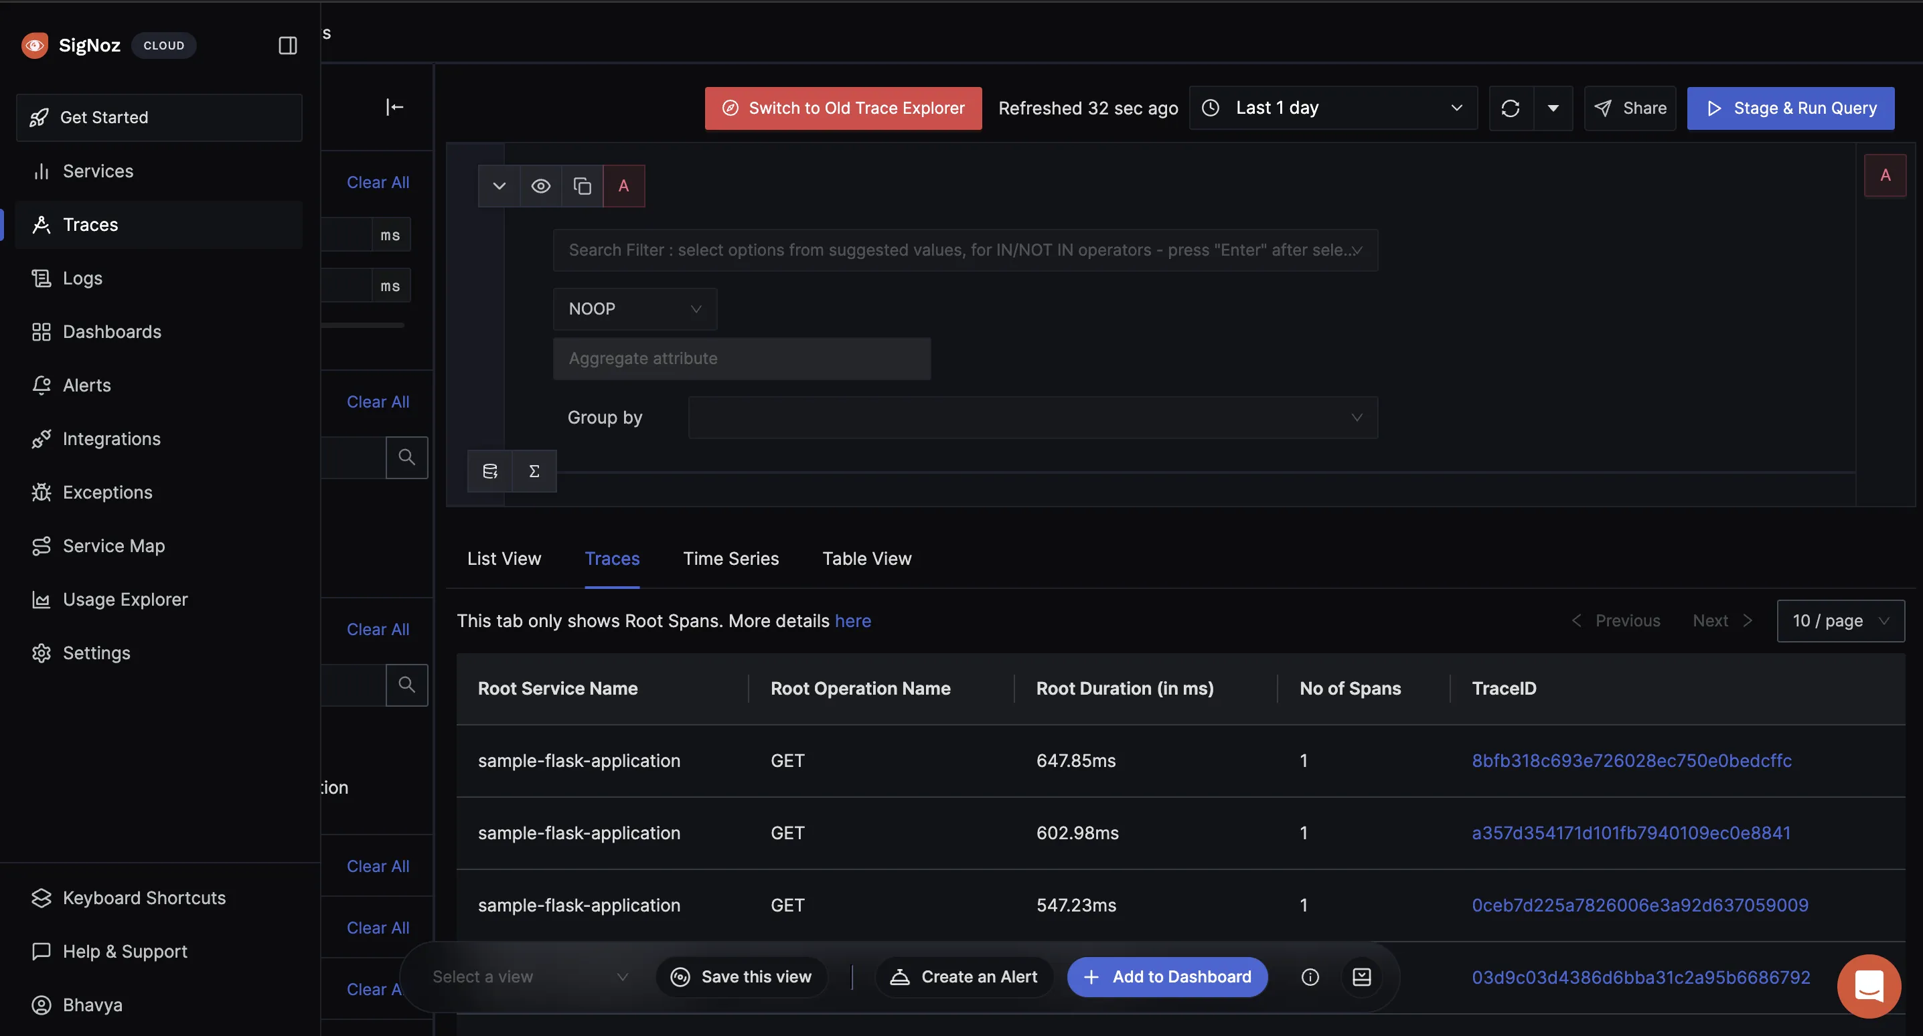Image resolution: width=1923 pixels, height=1036 pixels.
Task: Focus the Search Filter input
Action: [x=964, y=250]
